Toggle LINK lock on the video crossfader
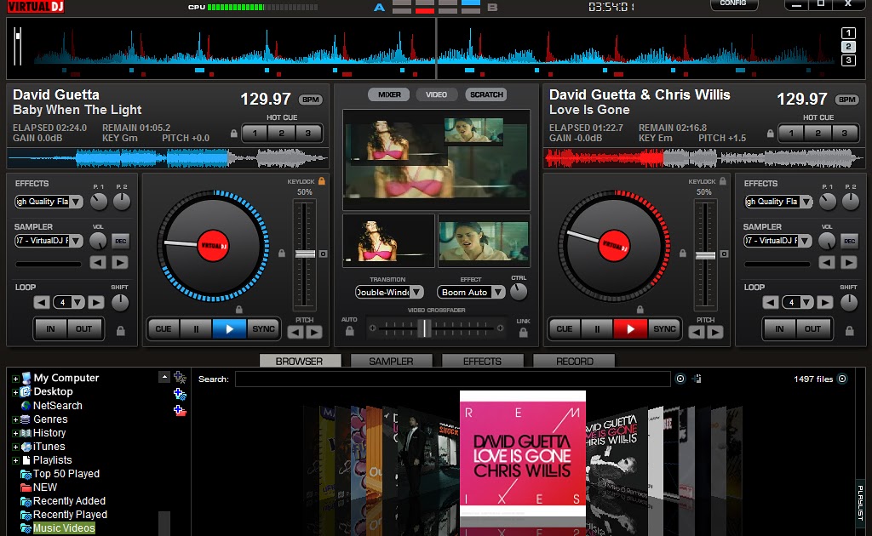This screenshot has width=872, height=536. pyautogui.click(x=523, y=334)
